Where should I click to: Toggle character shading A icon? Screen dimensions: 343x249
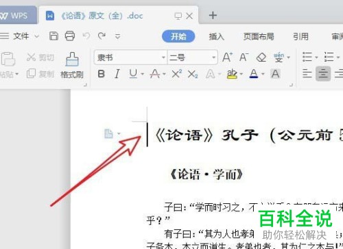point(275,74)
